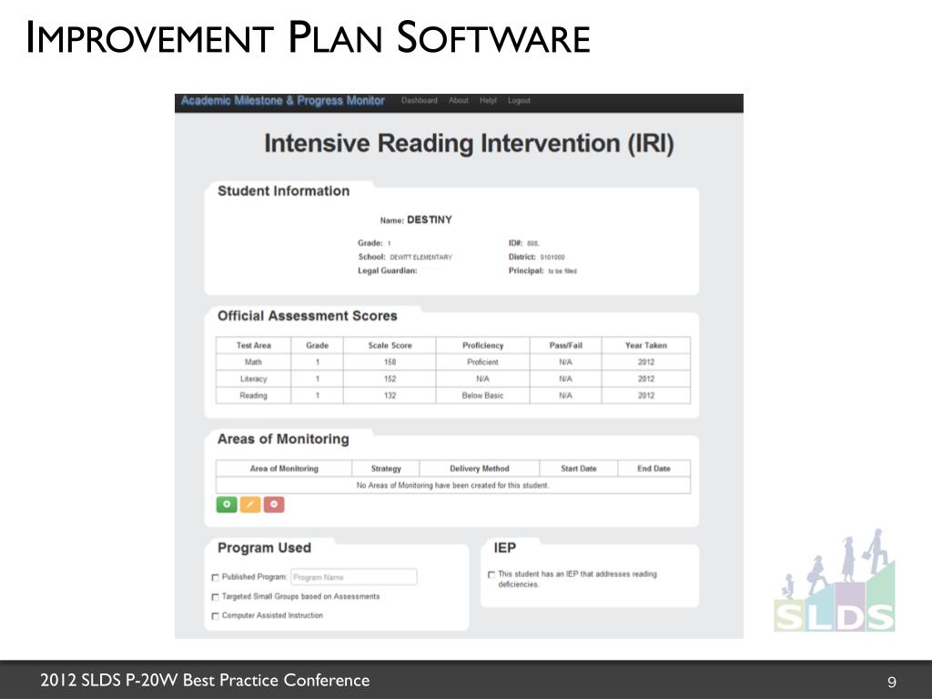
Task: Click the Proficiency column header
Action: (482, 345)
